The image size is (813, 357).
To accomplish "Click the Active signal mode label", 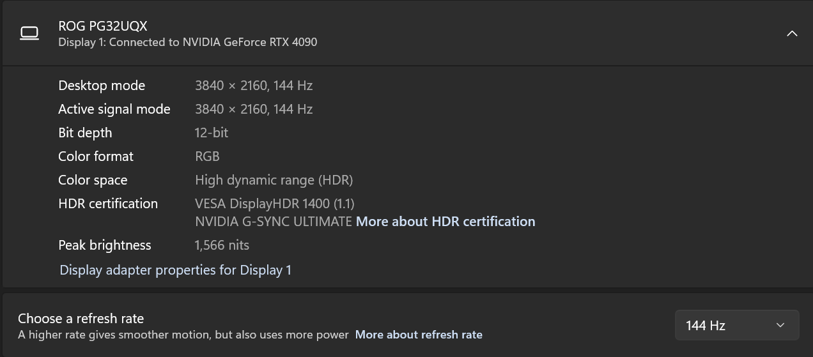I will pyautogui.click(x=114, y=109).
